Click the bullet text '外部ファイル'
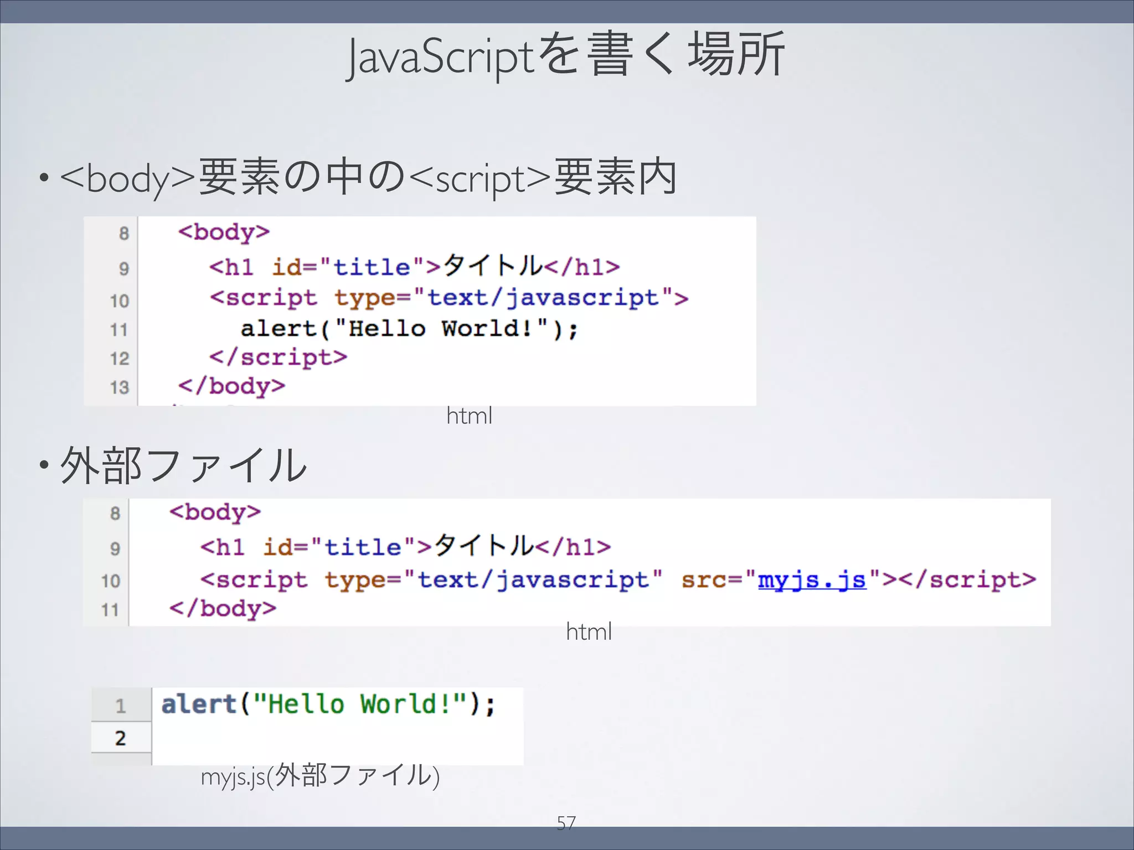Viewport: 1134px width, 850px height. (x=183, y=466)
